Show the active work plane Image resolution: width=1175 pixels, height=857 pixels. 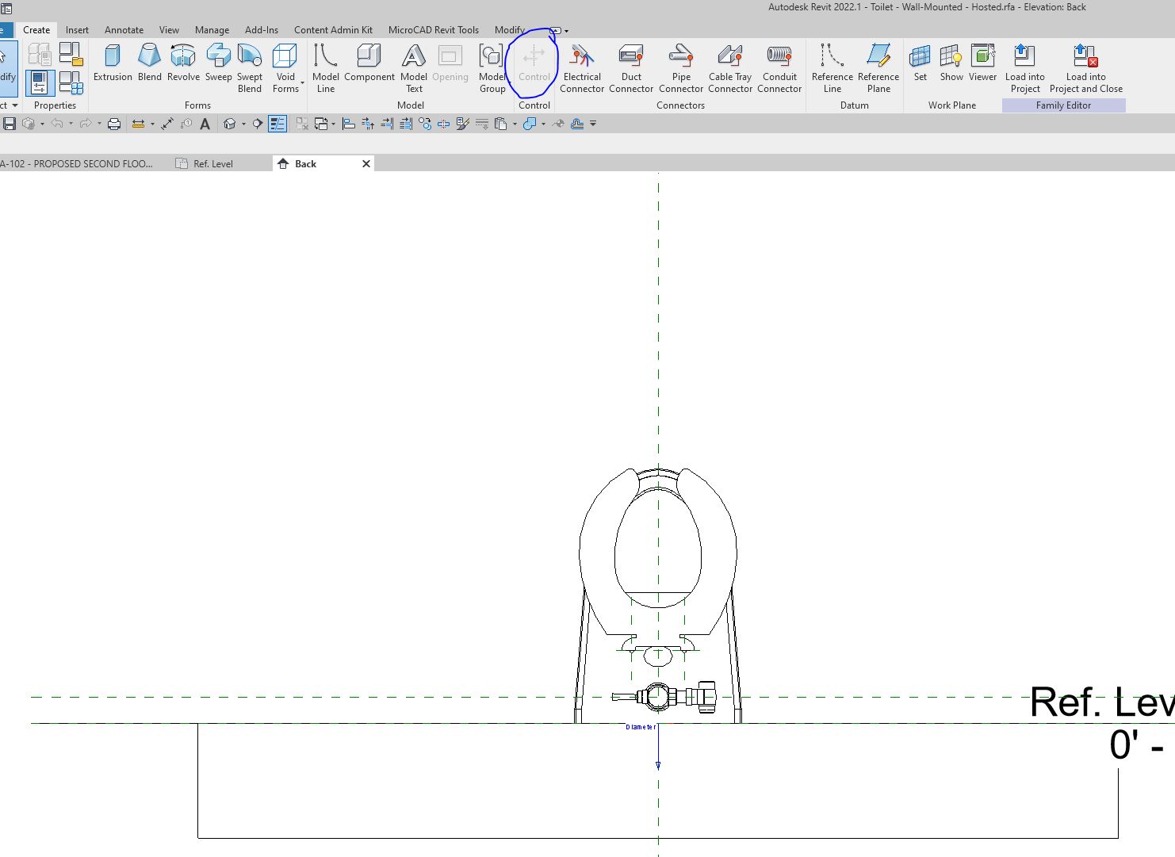tap(951, 63)
